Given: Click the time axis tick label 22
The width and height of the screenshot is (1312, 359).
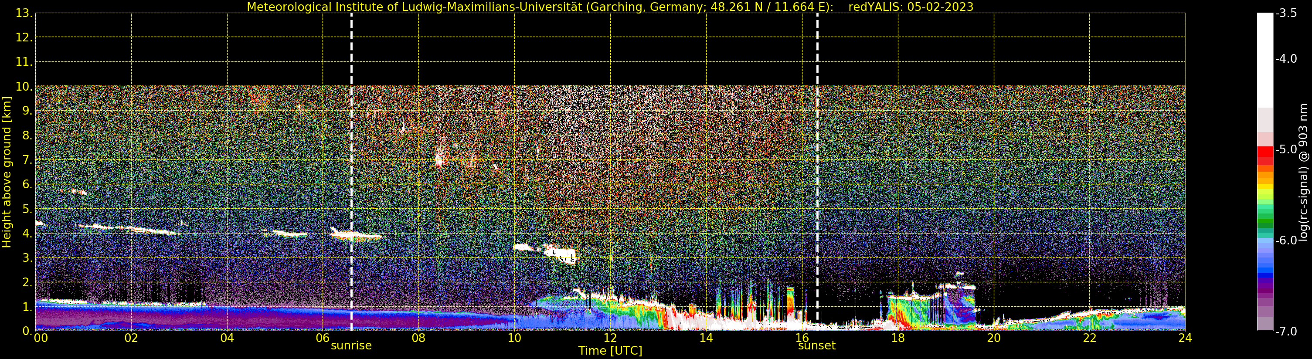Looking at the screenshot, I should click(1089, 338).
